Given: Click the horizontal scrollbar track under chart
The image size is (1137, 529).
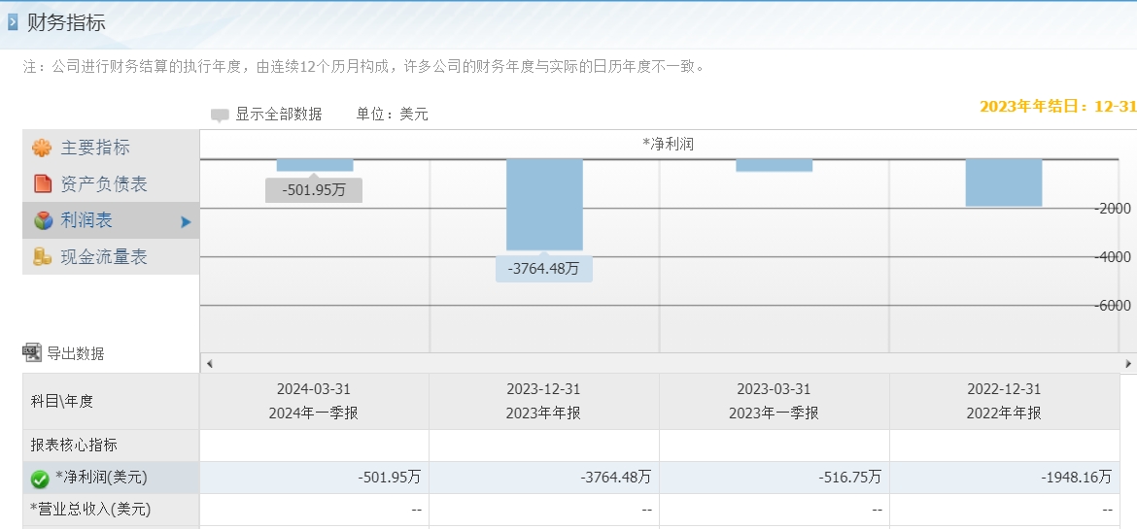Looking at the screenshot, I should click(x=669, y=363).
